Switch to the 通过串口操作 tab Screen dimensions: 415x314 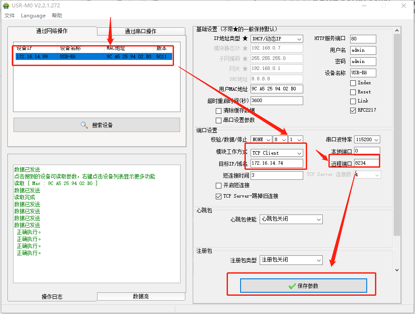click(x=141, y=31)
